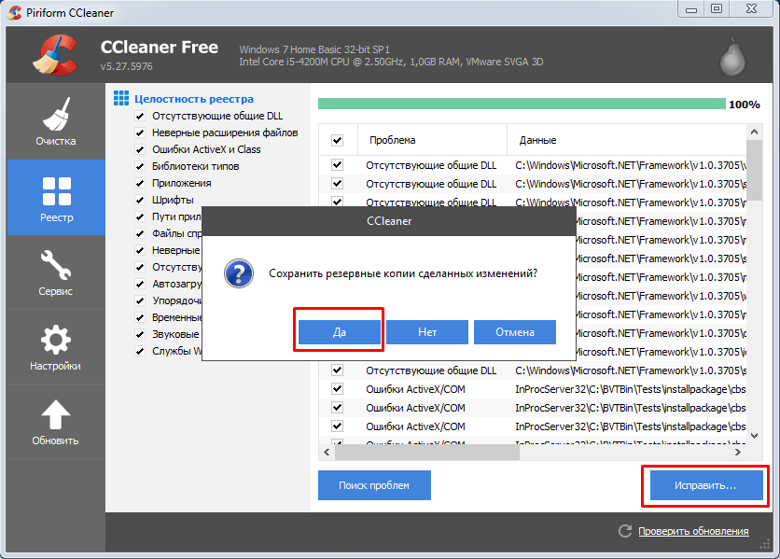Viewport: 780px width, 559px height.
Task: Open the Настройки settings section
Action: point(56,347)
